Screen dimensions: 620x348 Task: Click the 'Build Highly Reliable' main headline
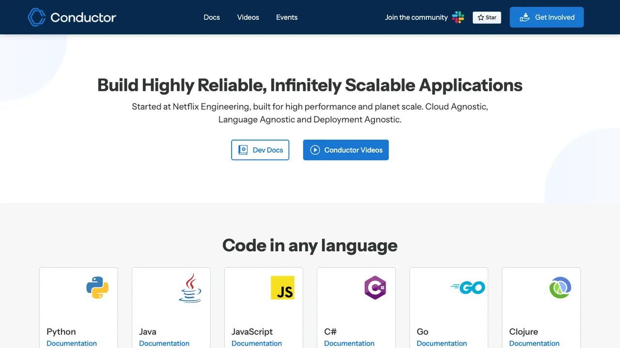coord(310,85)
